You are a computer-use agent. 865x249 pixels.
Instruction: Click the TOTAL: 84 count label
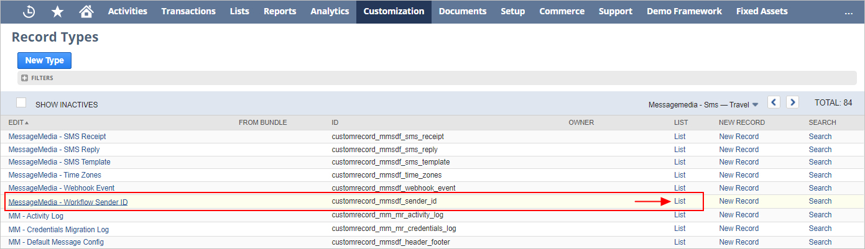(x=833, y=102)
